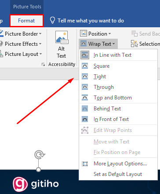Choose Set as Default Layout
160x194 pixels.
118,174
